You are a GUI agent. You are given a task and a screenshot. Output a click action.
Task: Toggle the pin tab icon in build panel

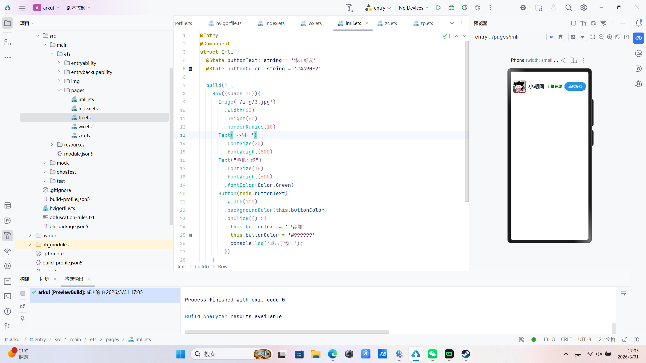(x=23, y=318)
